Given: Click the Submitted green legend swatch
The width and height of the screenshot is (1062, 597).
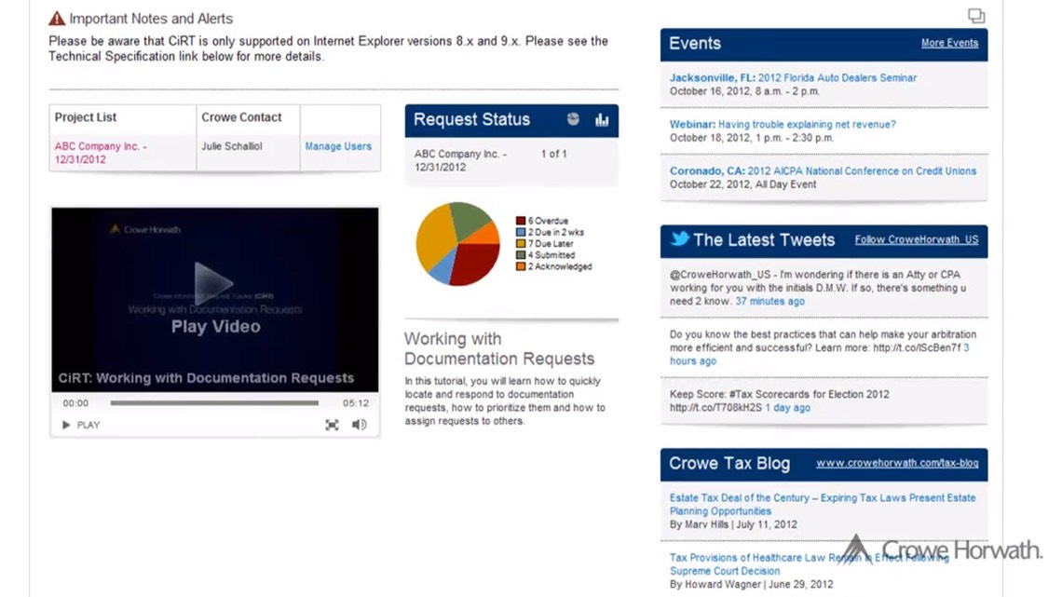Looking at the screenshot, I should [521, 253].
